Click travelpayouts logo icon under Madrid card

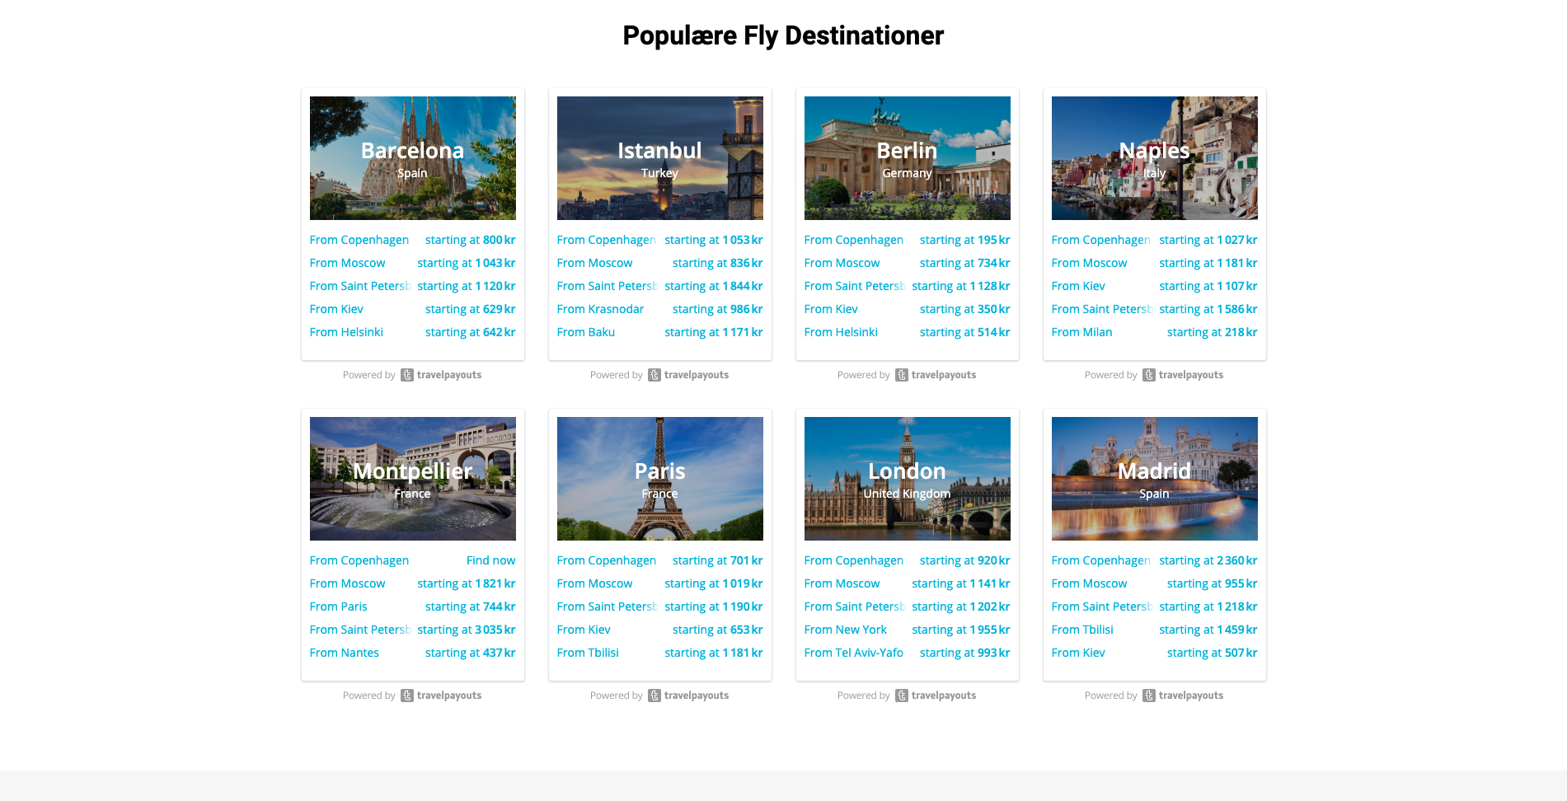[1149, 696]
